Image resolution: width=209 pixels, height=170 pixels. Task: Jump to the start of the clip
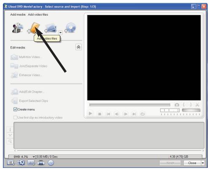108,114
